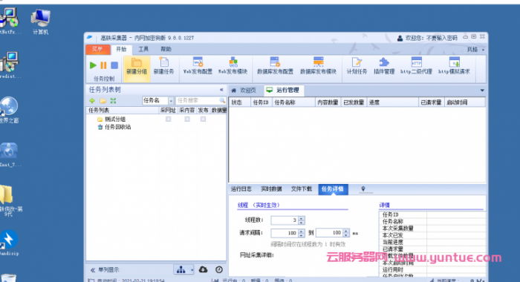Viewport: 520px width, 282px height.
Task: Switch to 文件下载 tab
Action: coord(302,189)
